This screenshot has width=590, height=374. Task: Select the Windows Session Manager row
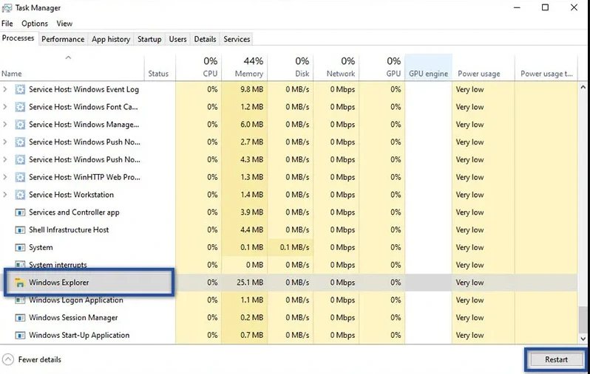coord(288,318)
